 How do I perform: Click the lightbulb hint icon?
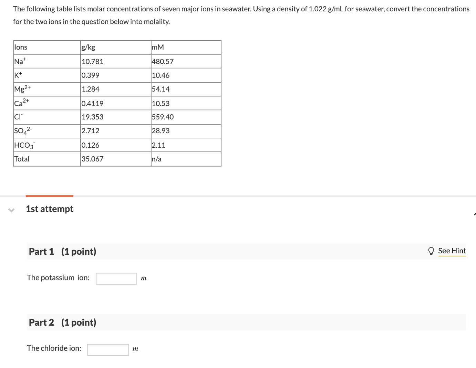431,251
